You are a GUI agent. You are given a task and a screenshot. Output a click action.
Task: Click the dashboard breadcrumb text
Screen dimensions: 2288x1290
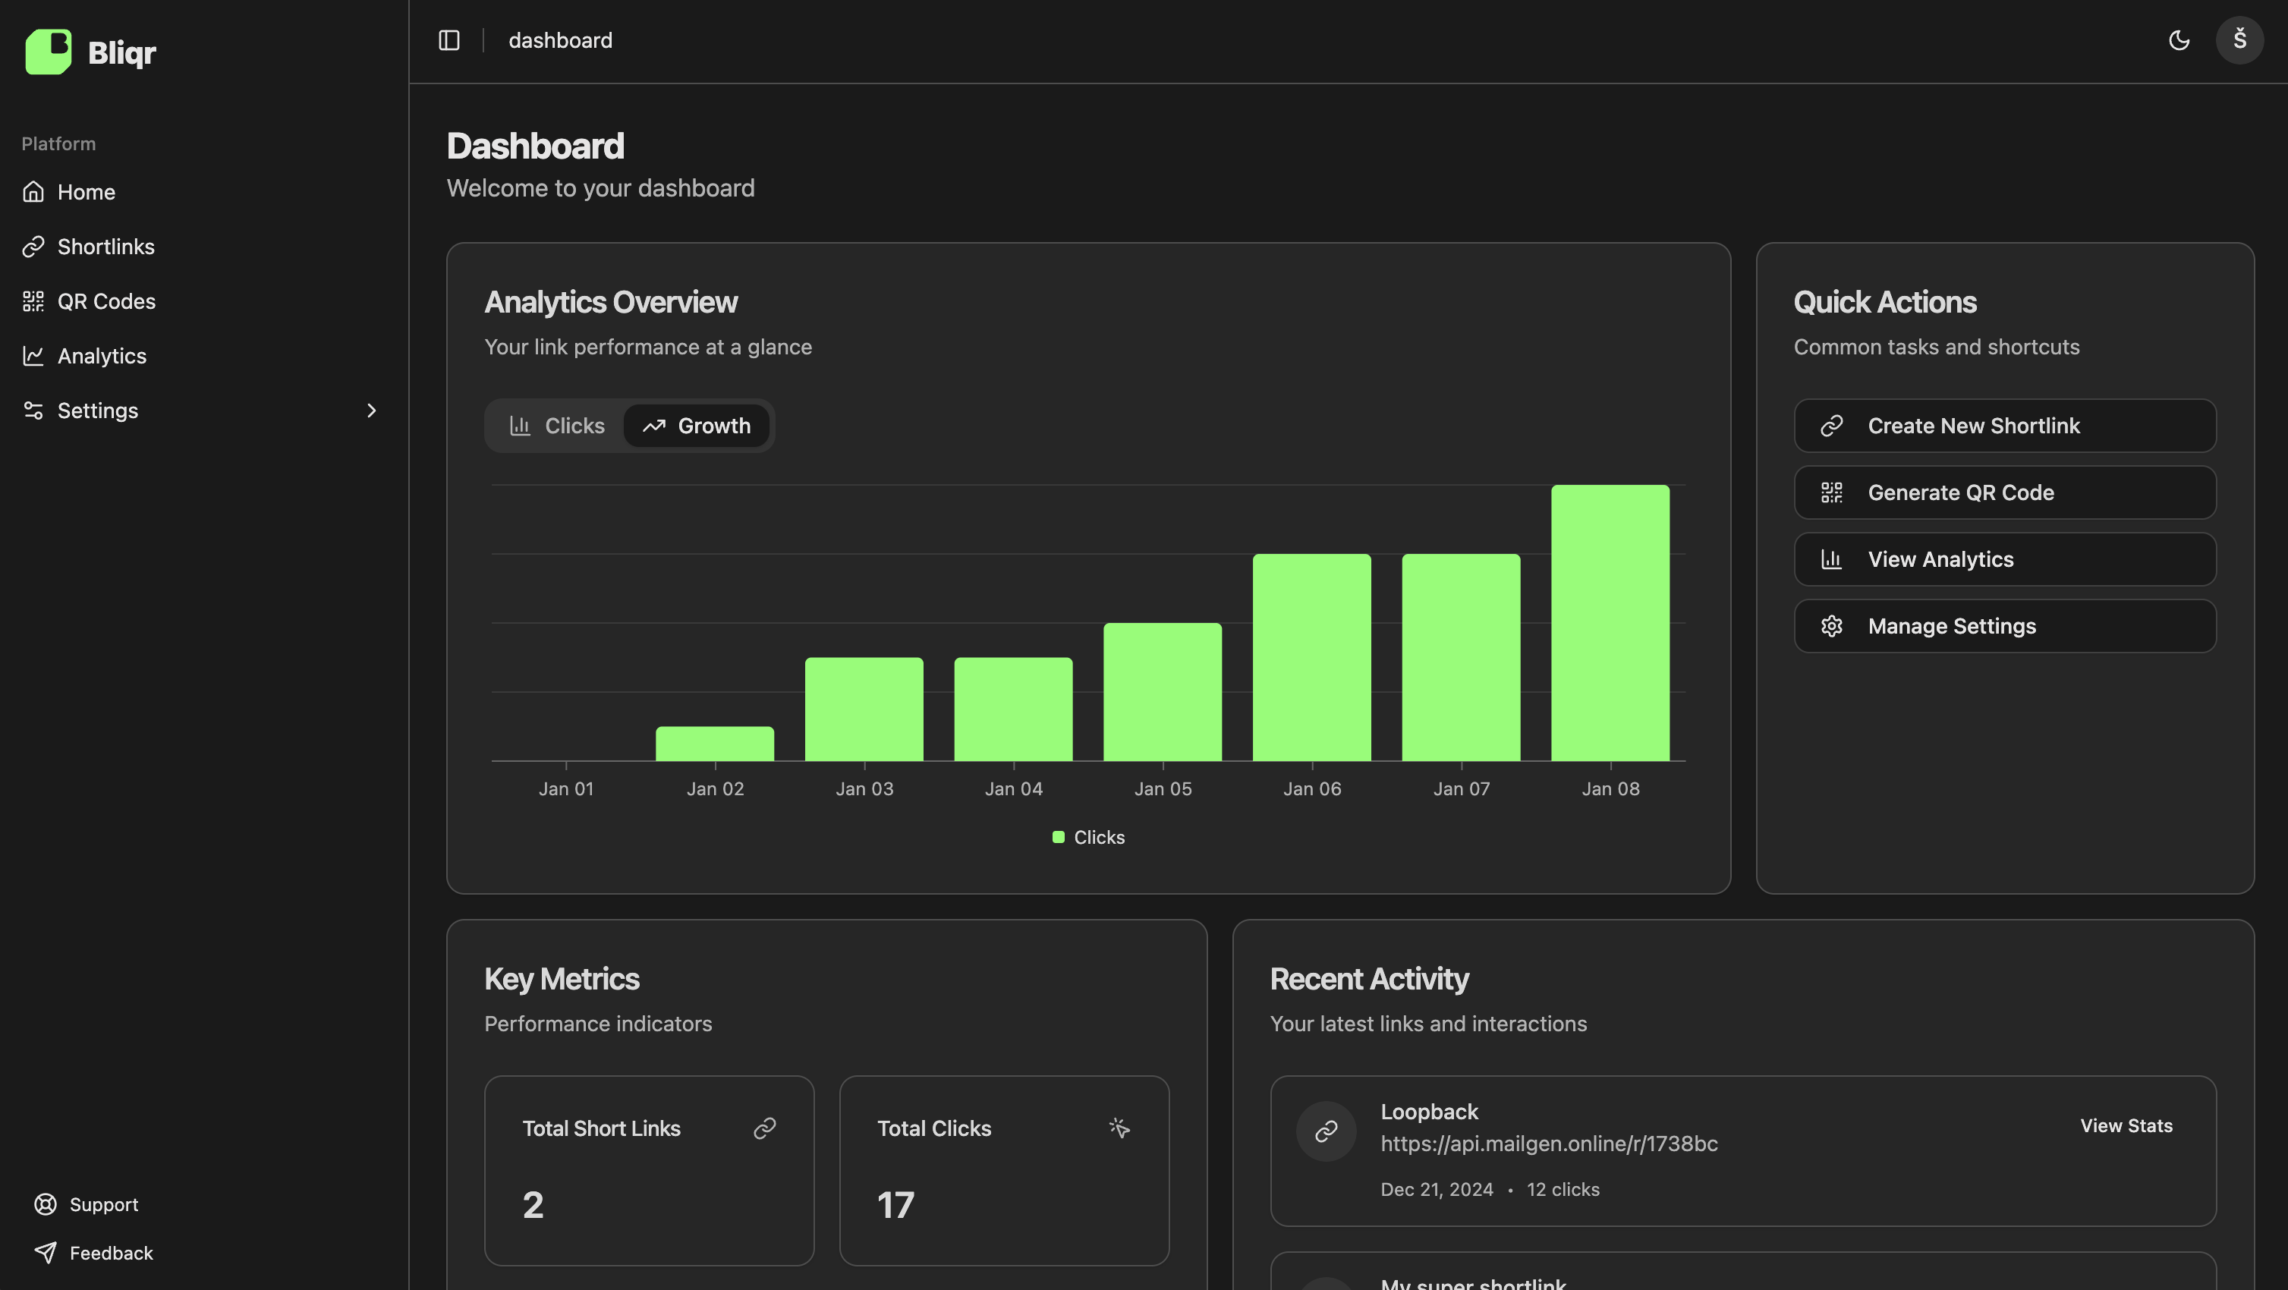[561, 40]
